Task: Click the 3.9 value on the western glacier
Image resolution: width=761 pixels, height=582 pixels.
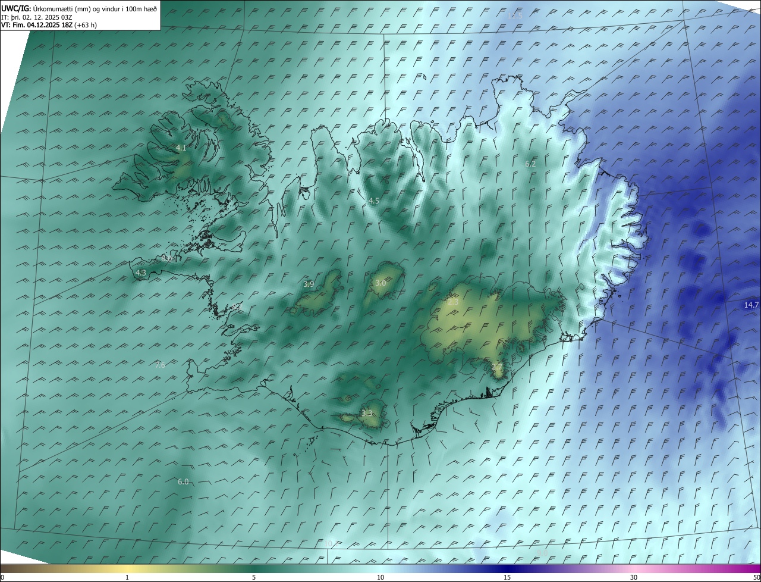Action: 309,284
